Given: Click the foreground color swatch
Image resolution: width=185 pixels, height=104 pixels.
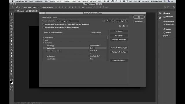Looking at the screenshot, I should point(11,82).
